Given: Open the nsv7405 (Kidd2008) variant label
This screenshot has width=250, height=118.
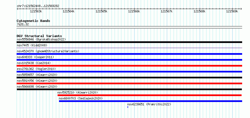Looking at the screenshot, I should click(x=32, y=45).
